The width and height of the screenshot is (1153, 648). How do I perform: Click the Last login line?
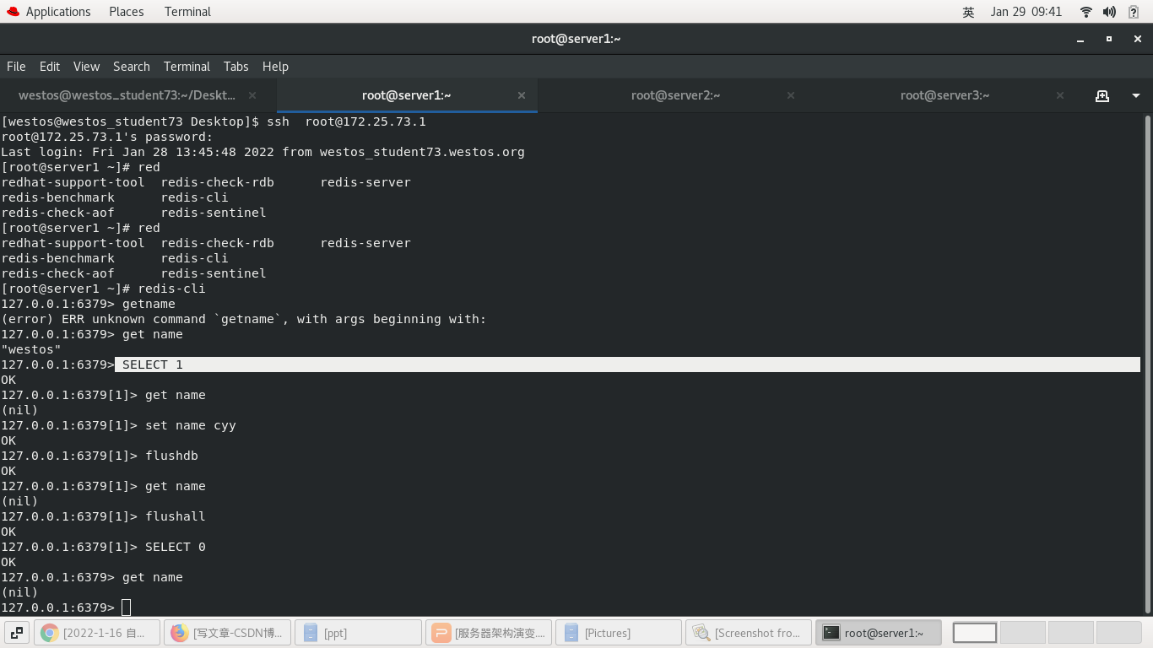click(263, 152)
